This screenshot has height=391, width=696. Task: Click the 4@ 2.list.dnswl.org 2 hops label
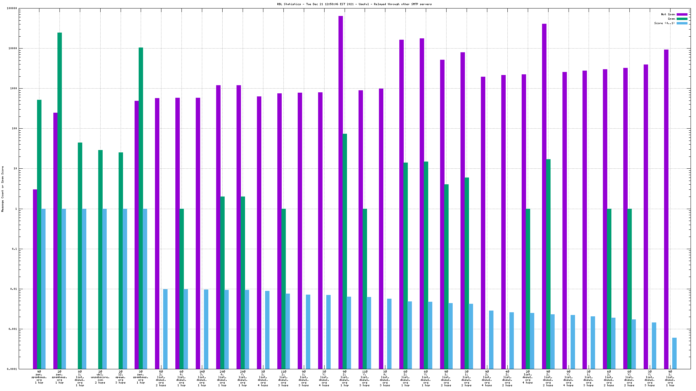507,378
